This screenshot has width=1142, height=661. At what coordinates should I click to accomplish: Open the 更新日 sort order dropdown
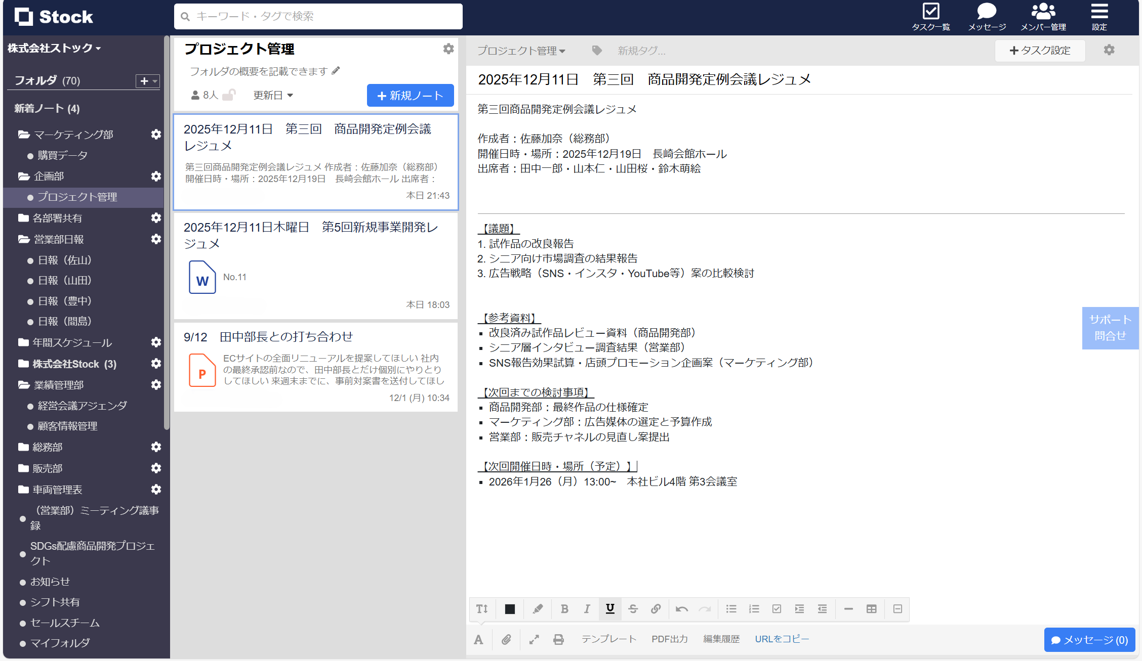[273, 95]
